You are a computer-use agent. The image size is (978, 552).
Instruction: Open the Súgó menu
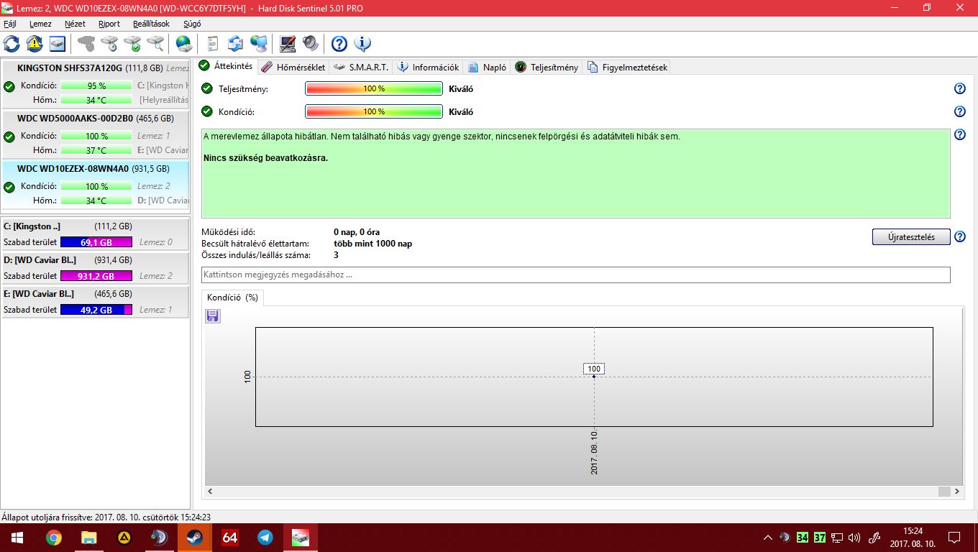192,24
